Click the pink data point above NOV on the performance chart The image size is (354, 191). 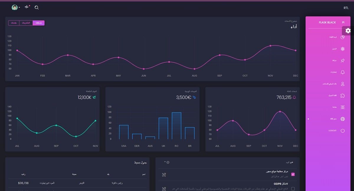coord(270,46)
